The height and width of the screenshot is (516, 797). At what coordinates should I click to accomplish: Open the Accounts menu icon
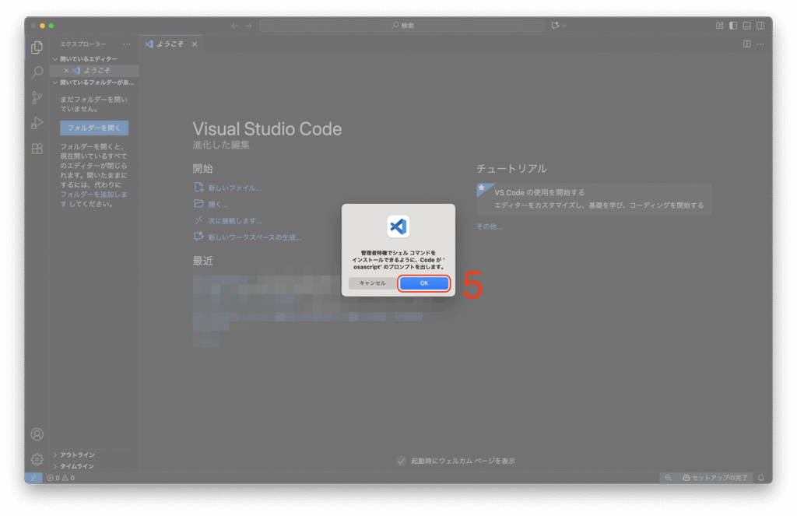(x=37, y=434)
